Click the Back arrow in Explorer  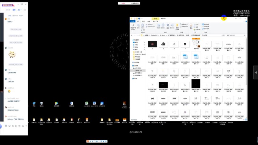pos(132,35)
